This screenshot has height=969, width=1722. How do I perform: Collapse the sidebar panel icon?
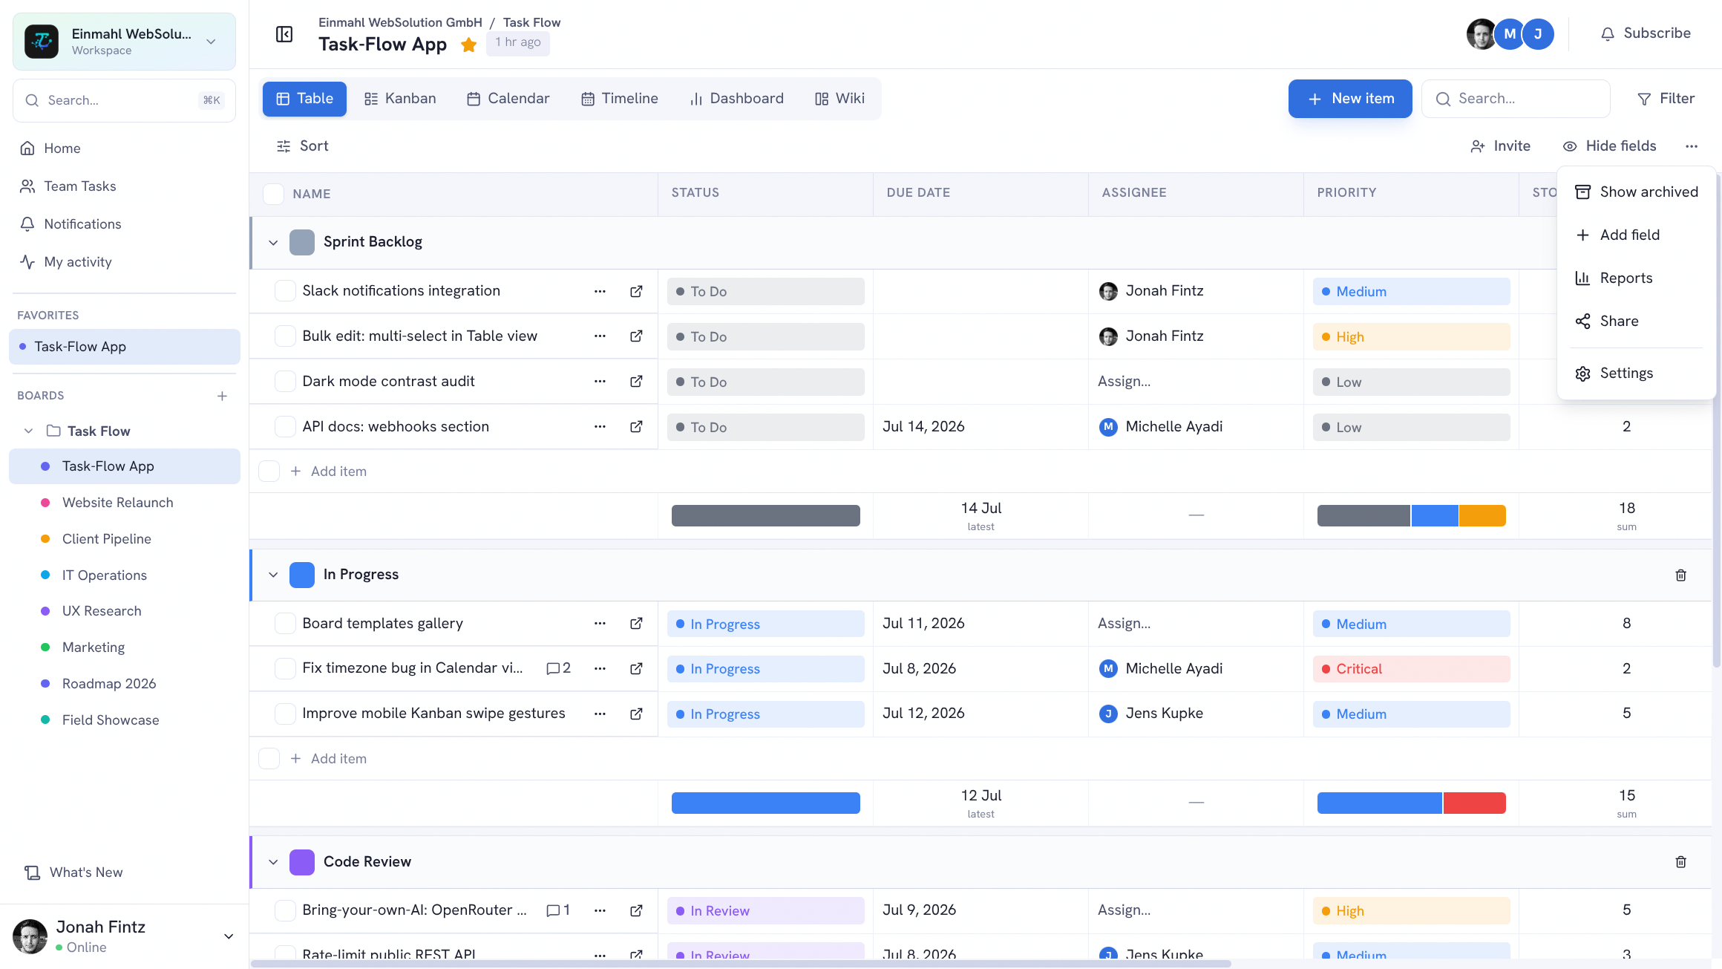click(284, 34)
